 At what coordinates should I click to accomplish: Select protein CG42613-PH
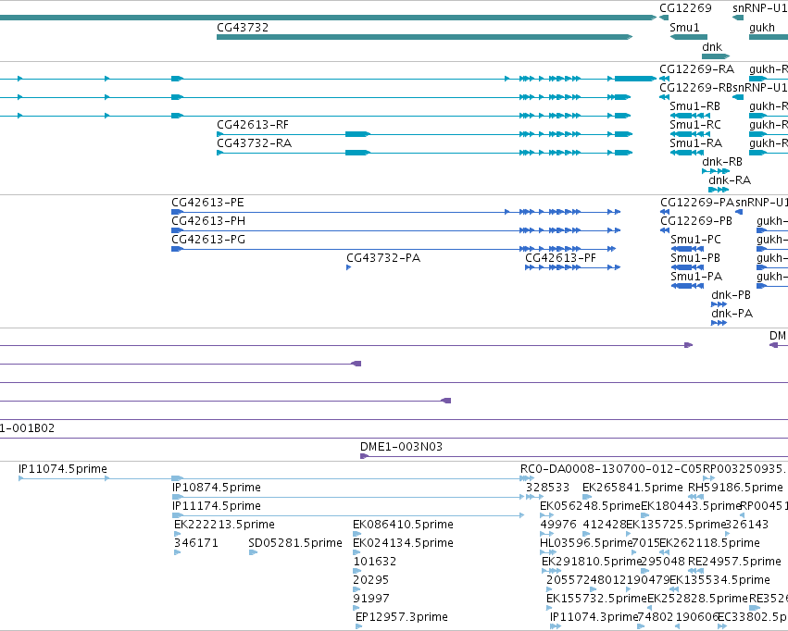pos(395,230)
